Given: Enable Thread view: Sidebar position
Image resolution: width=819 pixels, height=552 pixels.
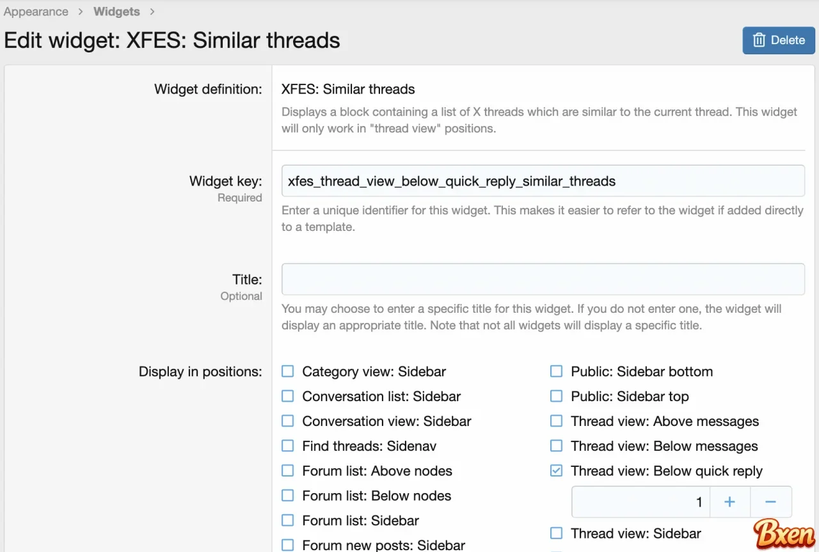Looking at the screenshot, I should tap(556, 533).
